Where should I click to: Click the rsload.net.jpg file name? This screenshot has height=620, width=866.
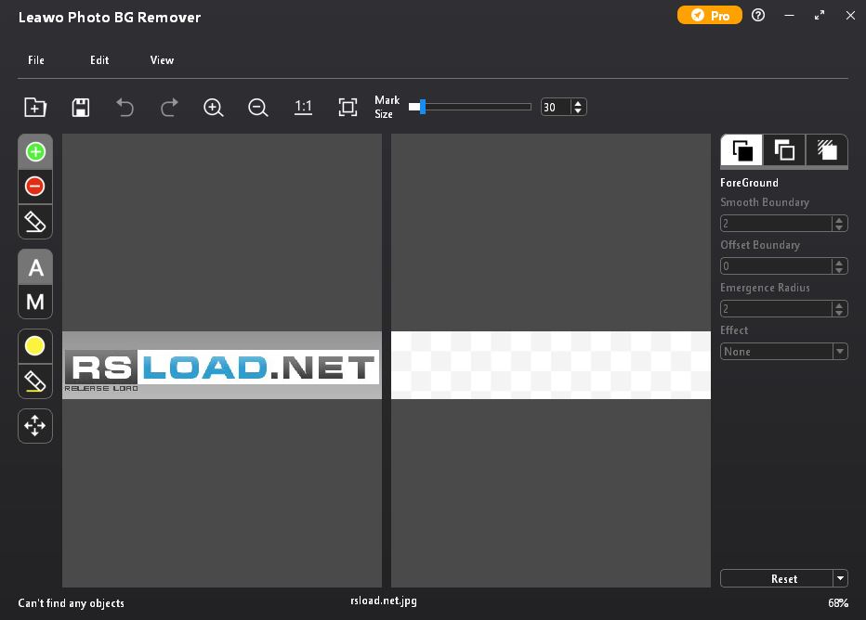(x=384, y=601)
